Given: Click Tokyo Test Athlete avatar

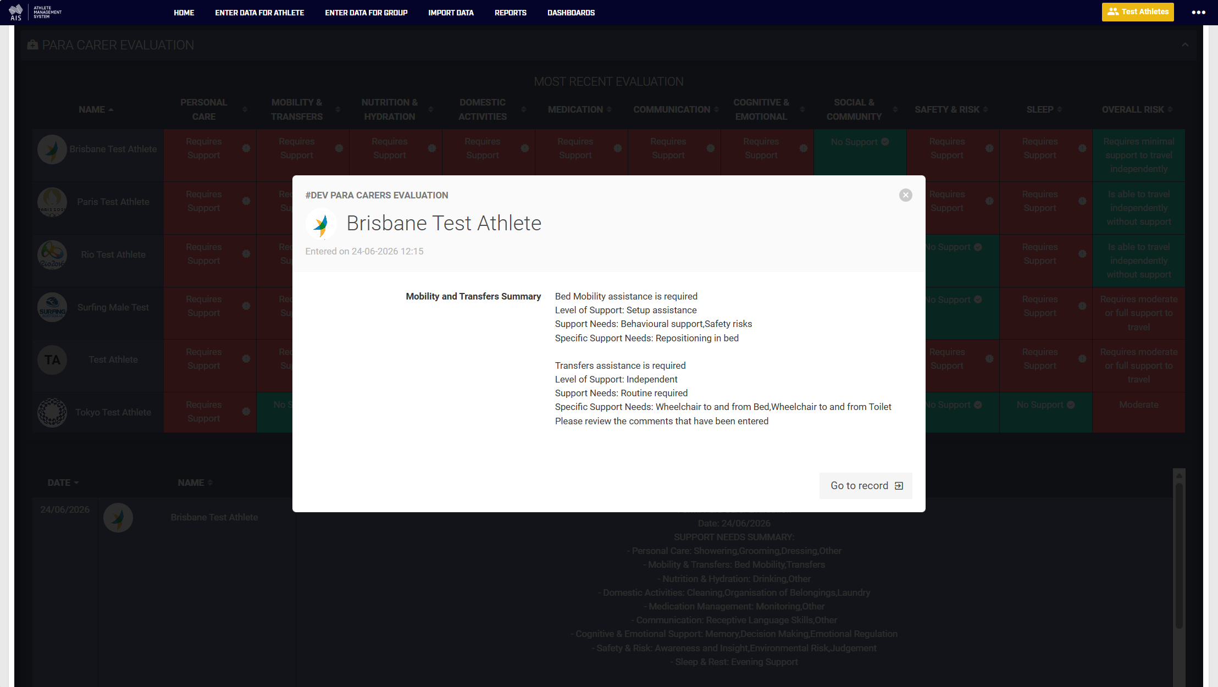Looking at the screenshot, I should (52, 412).
